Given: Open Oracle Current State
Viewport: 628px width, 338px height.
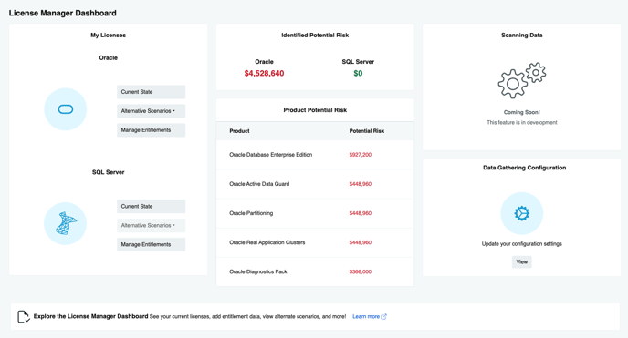Looking at the screenshot, I should (x=151, y=92).
